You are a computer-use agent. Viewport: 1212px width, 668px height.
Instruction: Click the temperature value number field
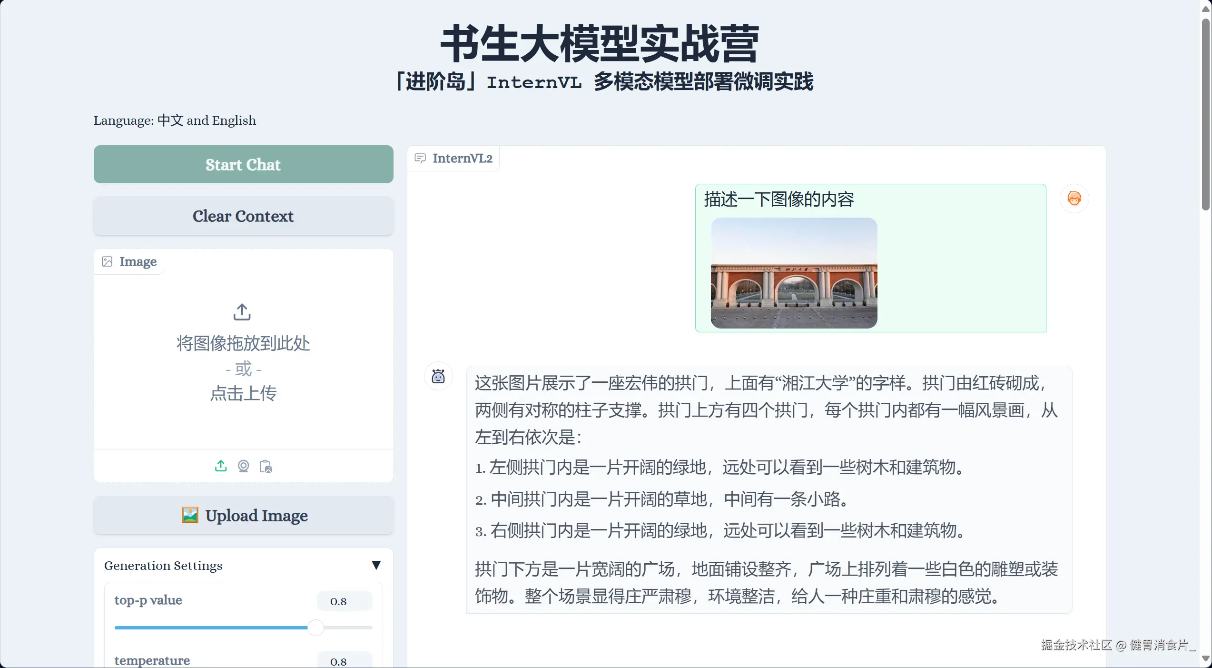click(344, 661)
